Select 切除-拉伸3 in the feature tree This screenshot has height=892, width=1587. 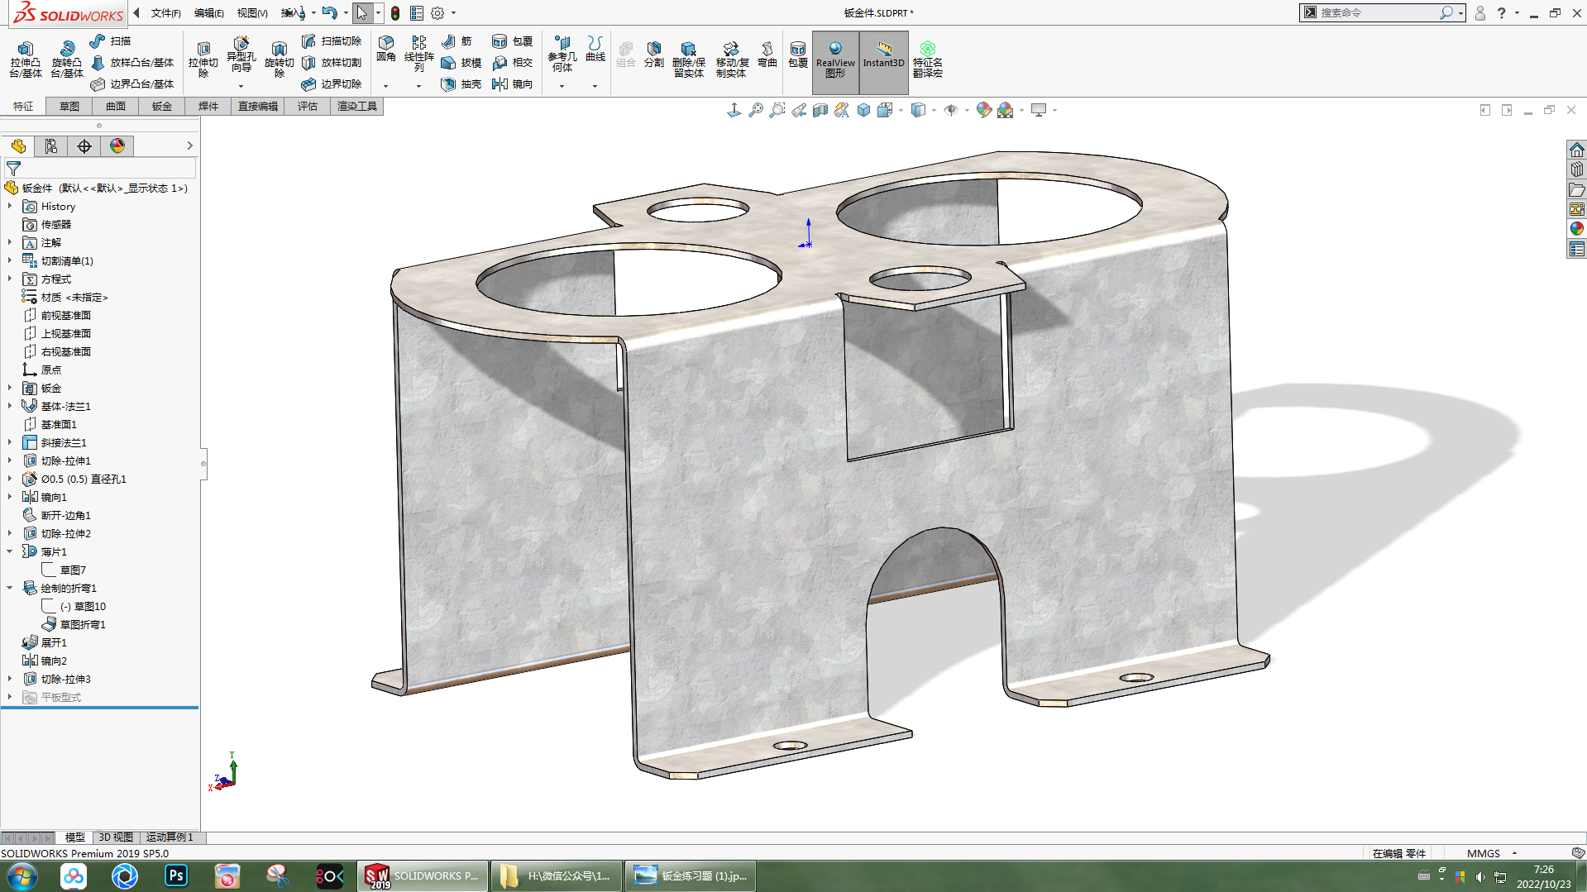pyautogui.click(x=65, y=679)
